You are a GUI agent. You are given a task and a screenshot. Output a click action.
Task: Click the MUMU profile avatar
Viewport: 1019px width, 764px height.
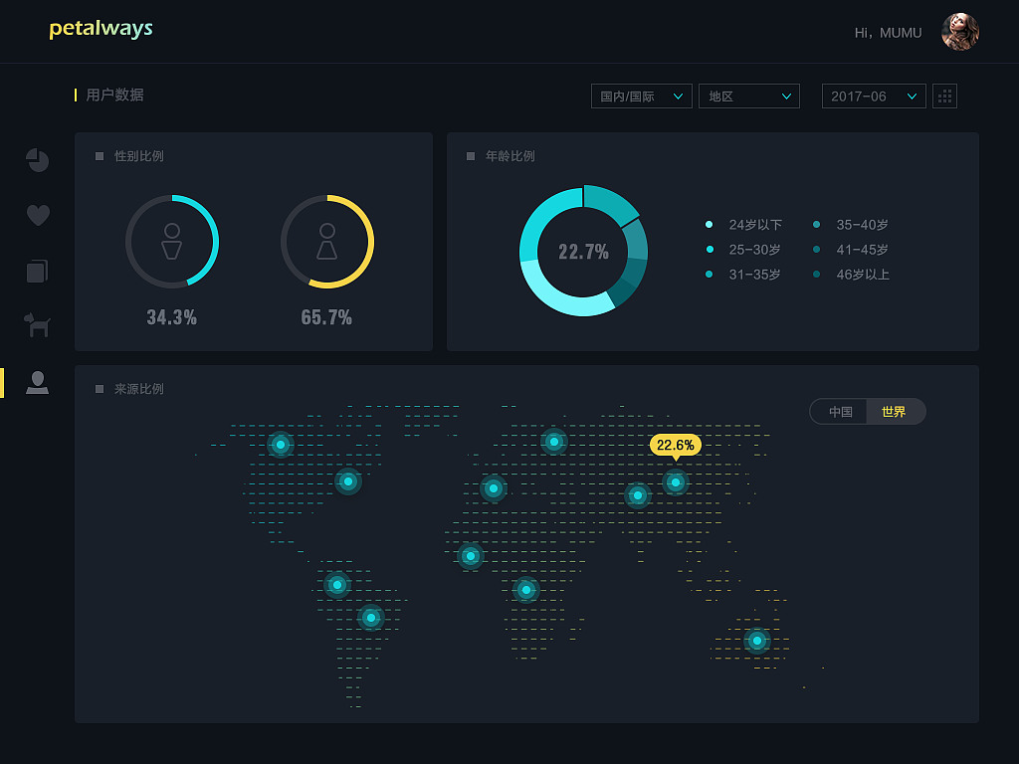(960, 32)
